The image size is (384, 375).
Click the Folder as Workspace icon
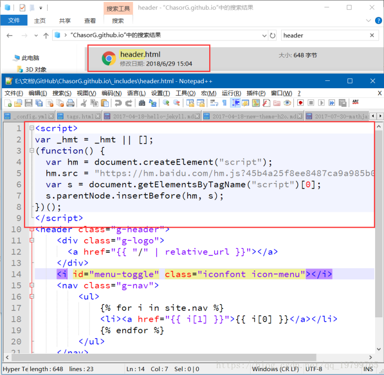[277, 103]
